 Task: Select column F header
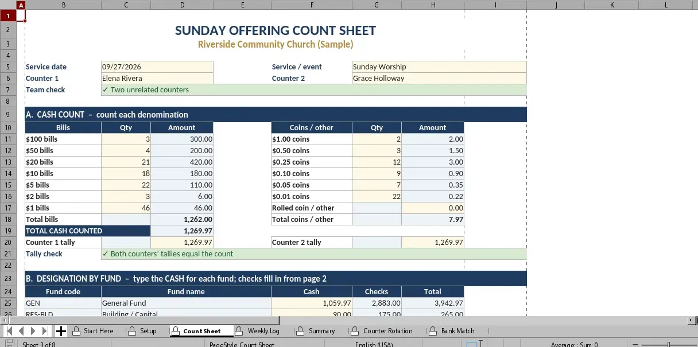pos(312,5)
